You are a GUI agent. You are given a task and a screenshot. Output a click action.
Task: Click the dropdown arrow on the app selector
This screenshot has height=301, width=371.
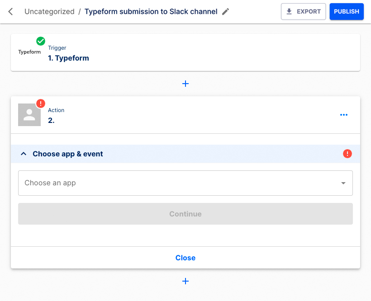coord(343,183)
